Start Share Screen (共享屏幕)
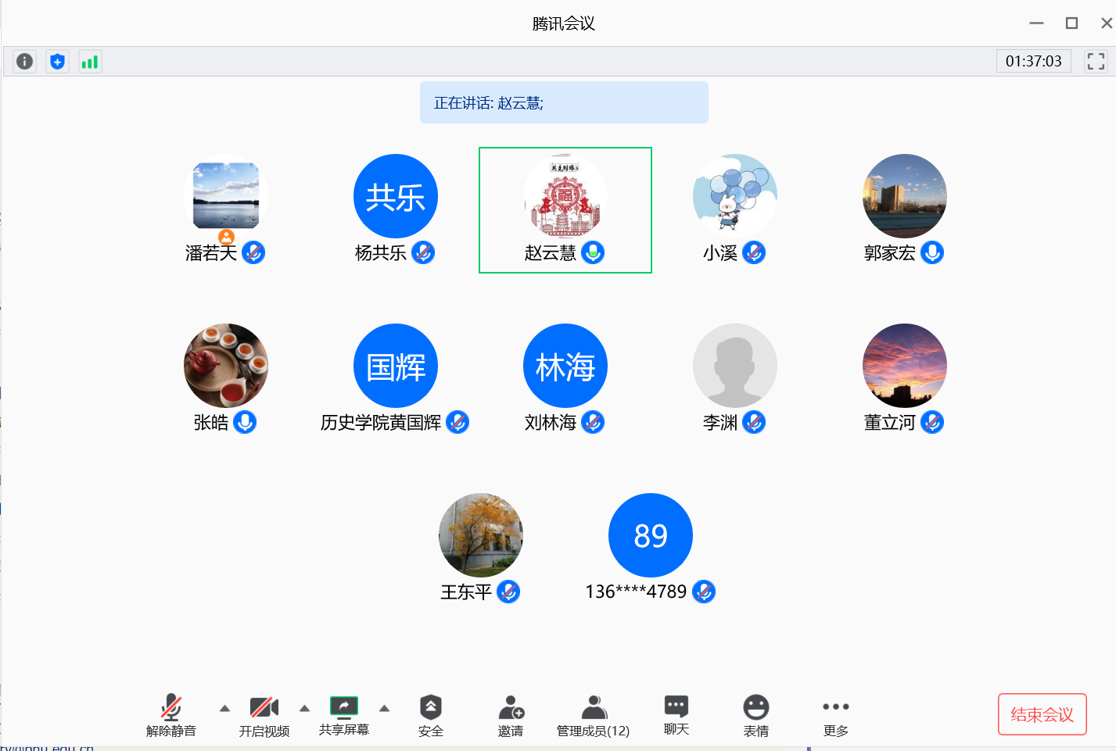The image size is (1116, 751). tap(343, 715)
